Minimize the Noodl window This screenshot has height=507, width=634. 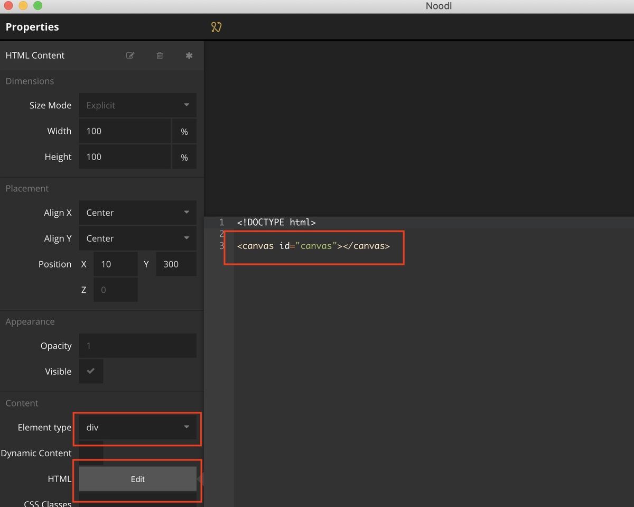pyautogui.click(x=23, y=6)
